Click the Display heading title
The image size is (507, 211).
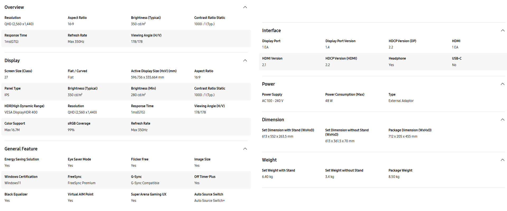12,61
